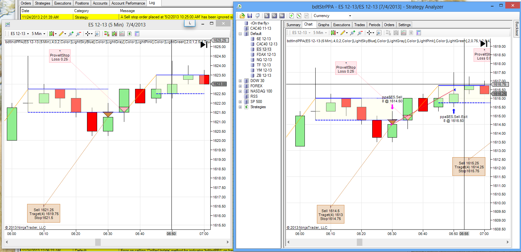
Task: Jump to latest bar arrow in Strategy Analyzer chart
Action: pos(484,44)
